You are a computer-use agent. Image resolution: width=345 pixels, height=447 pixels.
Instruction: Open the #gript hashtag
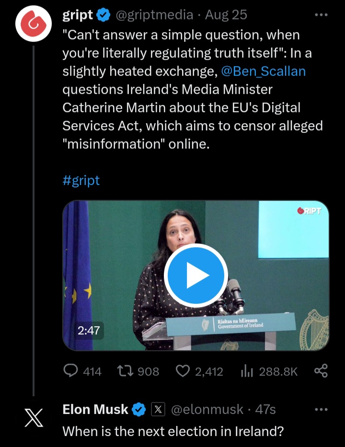point(81,181)
